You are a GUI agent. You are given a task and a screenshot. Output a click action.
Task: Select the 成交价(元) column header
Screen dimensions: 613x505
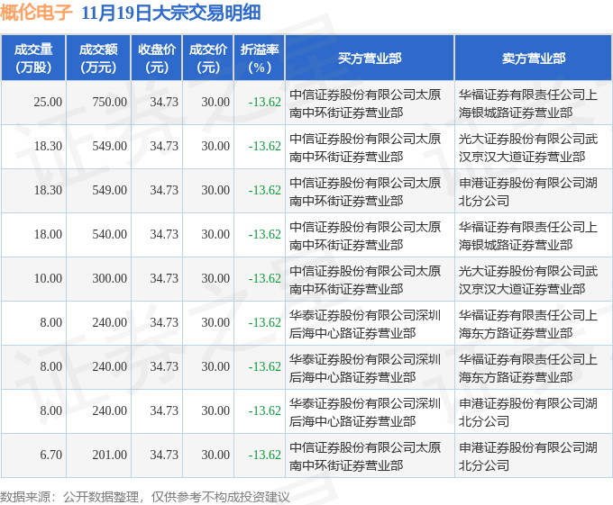coord(208,59)
